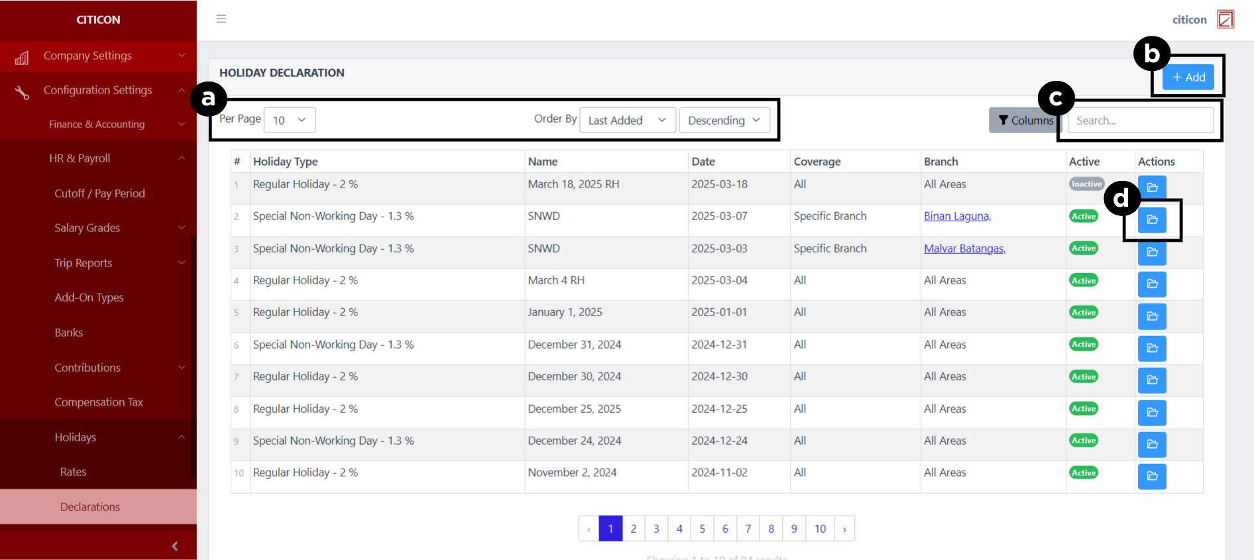The height and width of the screenshot is (560, 1254).
Task: Click the Inactive status badge in row 1
Action: point(1086,184)
